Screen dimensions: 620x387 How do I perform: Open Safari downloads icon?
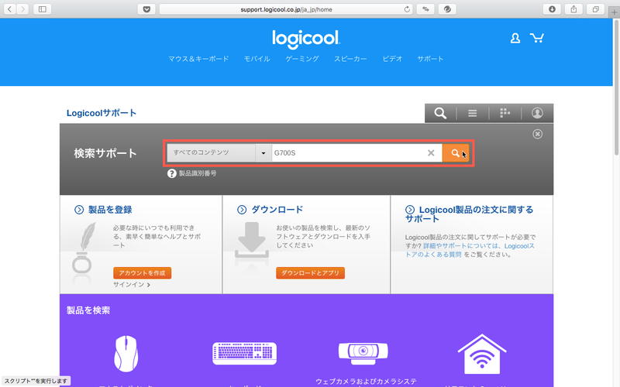pyautogui.click(x=552, y=9)
